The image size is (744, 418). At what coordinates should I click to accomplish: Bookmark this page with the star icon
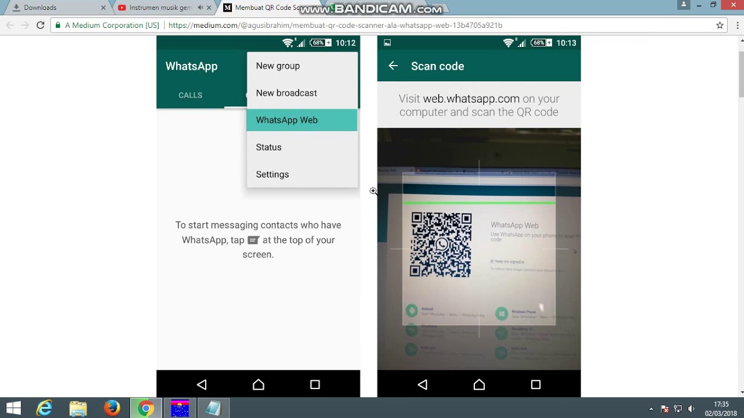720,25
